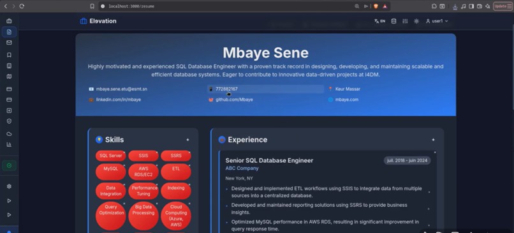This screenshot has width=514, height=233.
Task: Click the New York, NY location text
Action: (x=239, y=179)
